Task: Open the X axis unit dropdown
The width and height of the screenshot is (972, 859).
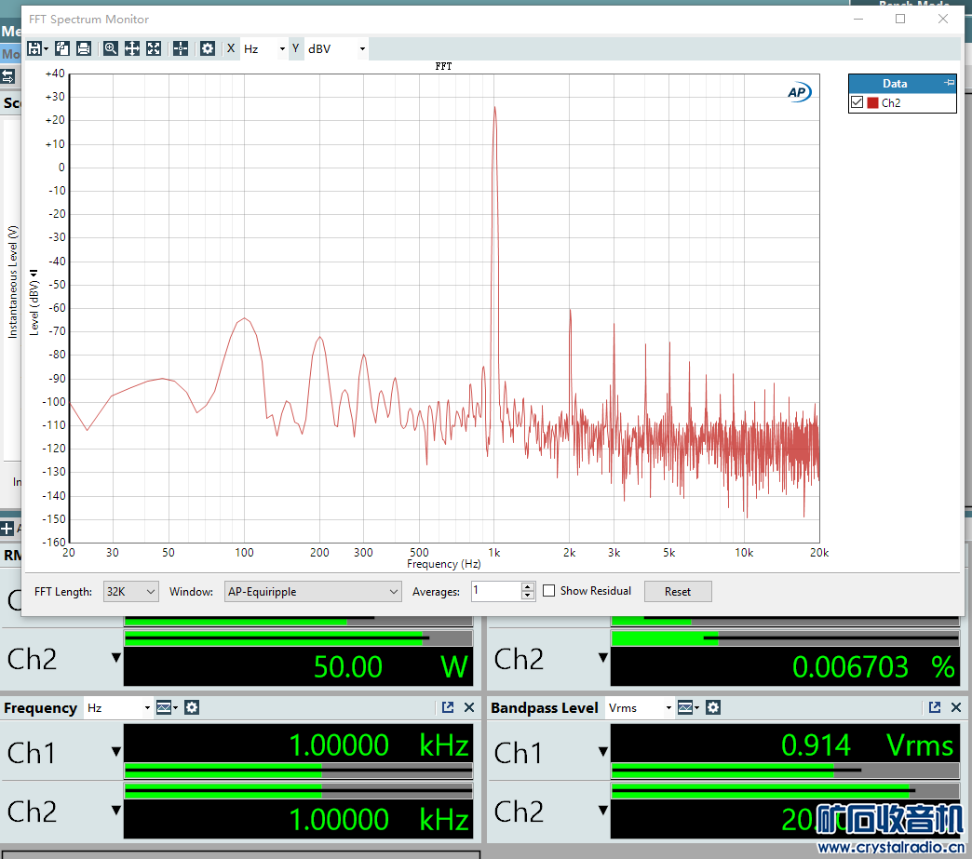Action: click(264, 48)
